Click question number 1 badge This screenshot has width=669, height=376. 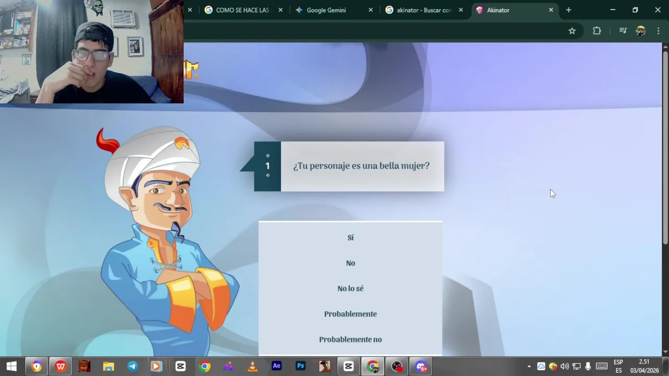click(267, 166)
